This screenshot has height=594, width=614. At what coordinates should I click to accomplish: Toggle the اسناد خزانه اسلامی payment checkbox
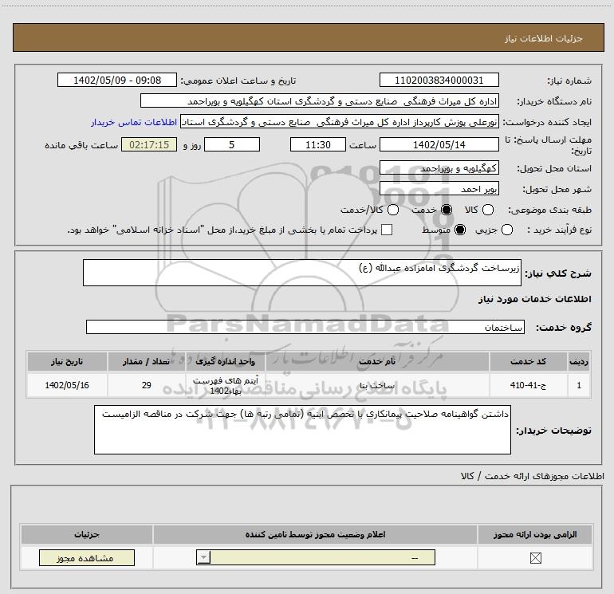click(387, 230)
